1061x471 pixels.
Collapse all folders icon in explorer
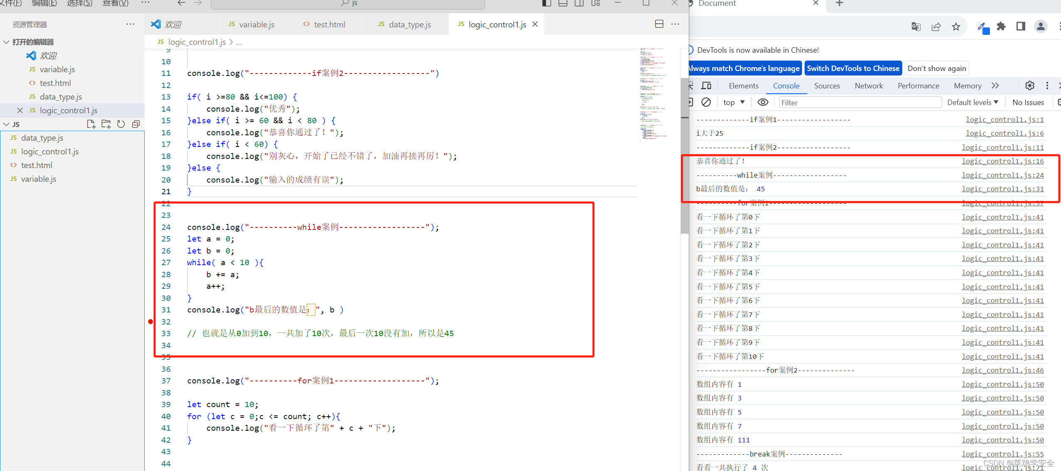[x=136, y=124]
